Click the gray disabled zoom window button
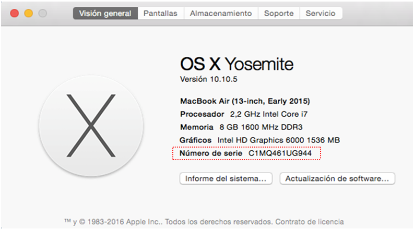The height and width of the screenshot is (230, 414). pos(42,13)
